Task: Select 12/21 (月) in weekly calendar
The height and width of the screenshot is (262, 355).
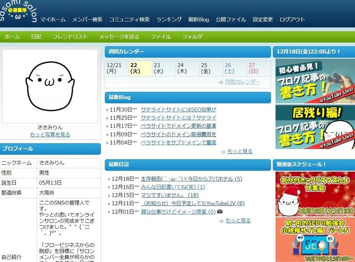Action: pyautogui.click(x=117, y=68)
